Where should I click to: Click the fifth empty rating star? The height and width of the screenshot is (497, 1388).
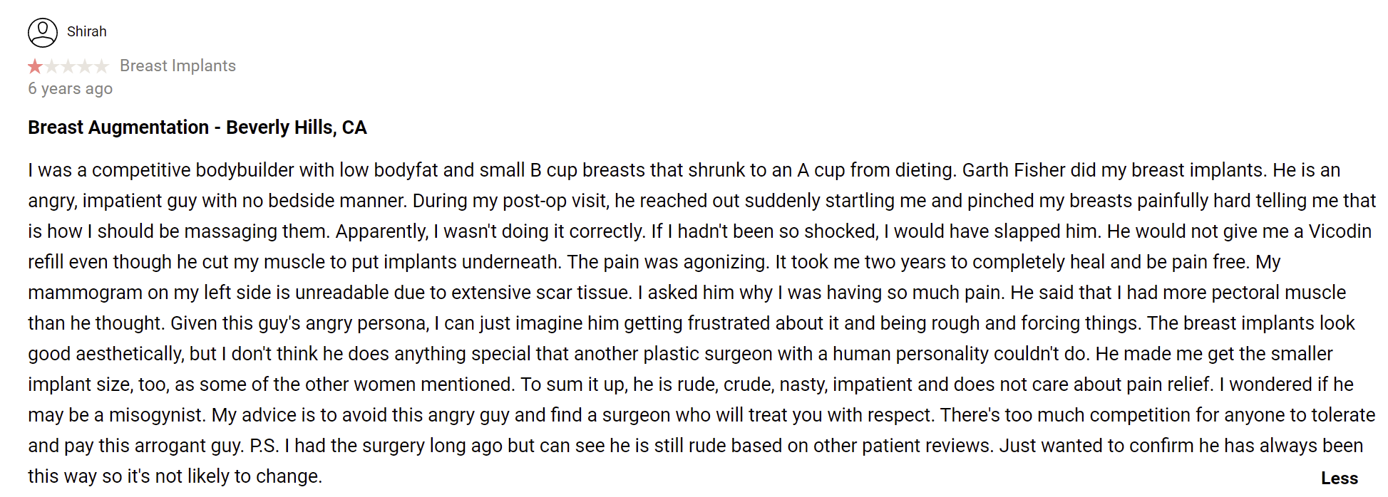(101, 67)
